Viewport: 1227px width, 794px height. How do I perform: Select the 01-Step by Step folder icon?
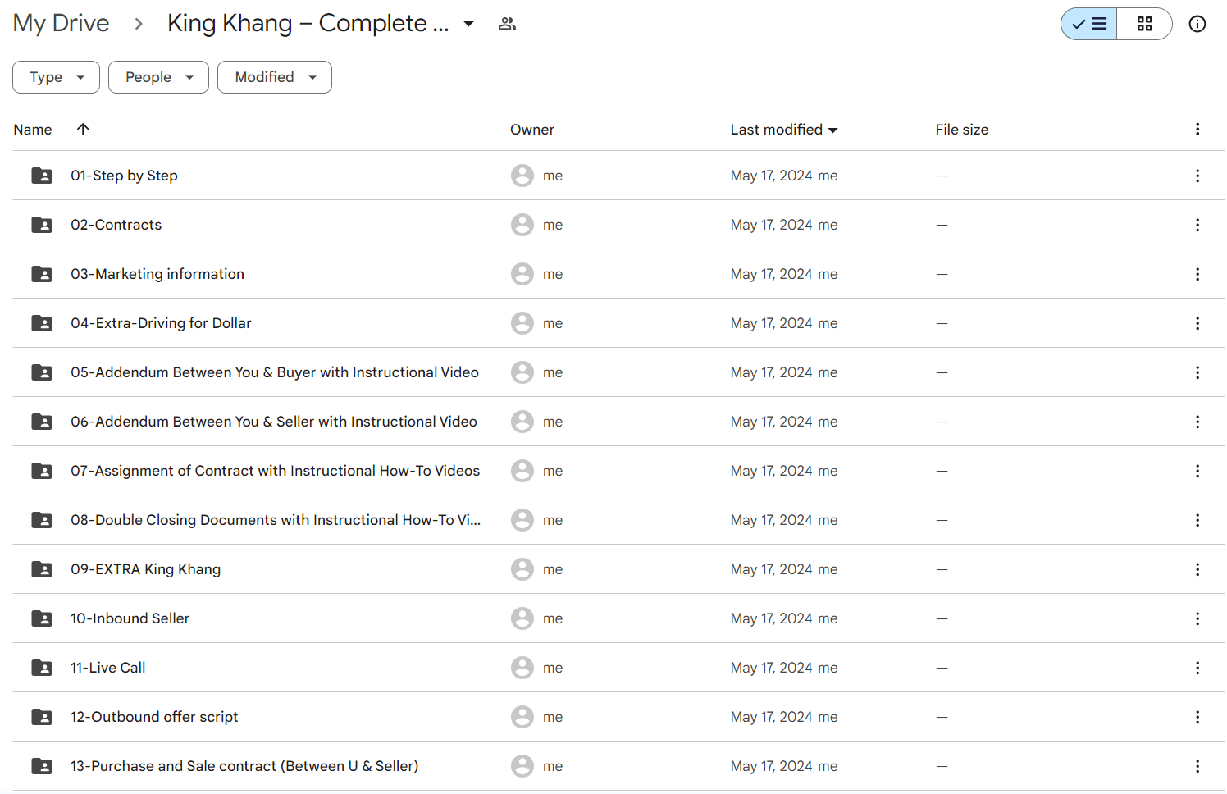click(42, 176)
